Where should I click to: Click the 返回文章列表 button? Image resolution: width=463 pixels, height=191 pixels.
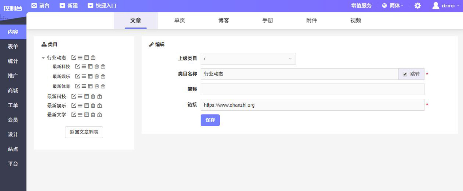pyautogui.click(x=84, y=132)
